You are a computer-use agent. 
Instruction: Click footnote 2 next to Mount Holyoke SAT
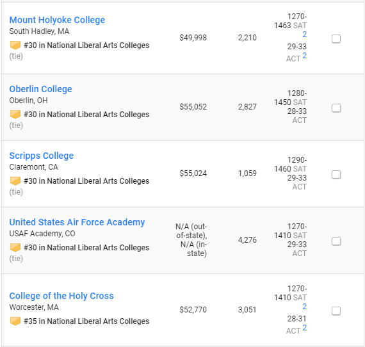pos(304,35)
